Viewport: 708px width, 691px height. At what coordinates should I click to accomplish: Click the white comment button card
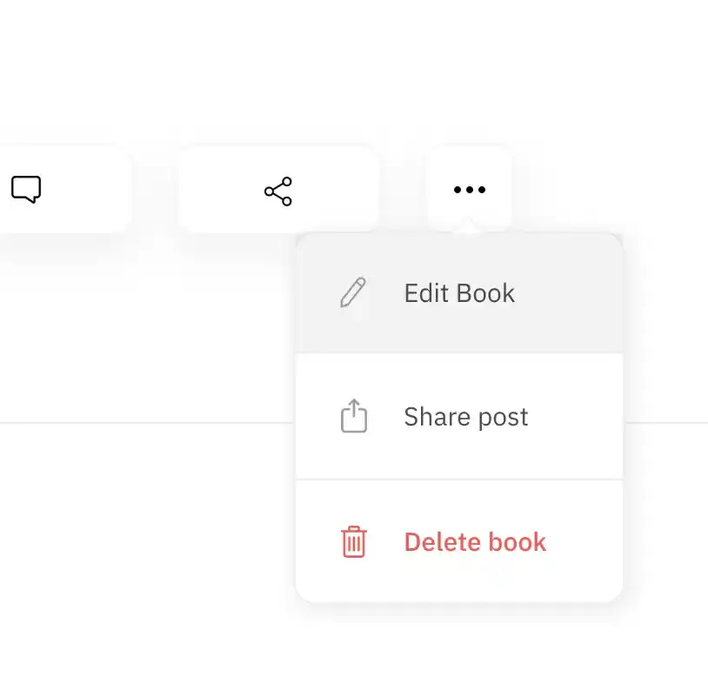click(63, 190)
